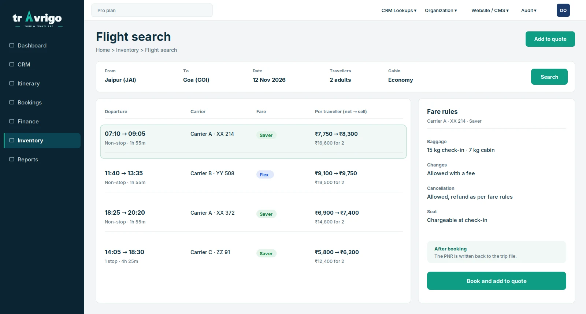
Task: Click the Search button
Action: point(549,77)
